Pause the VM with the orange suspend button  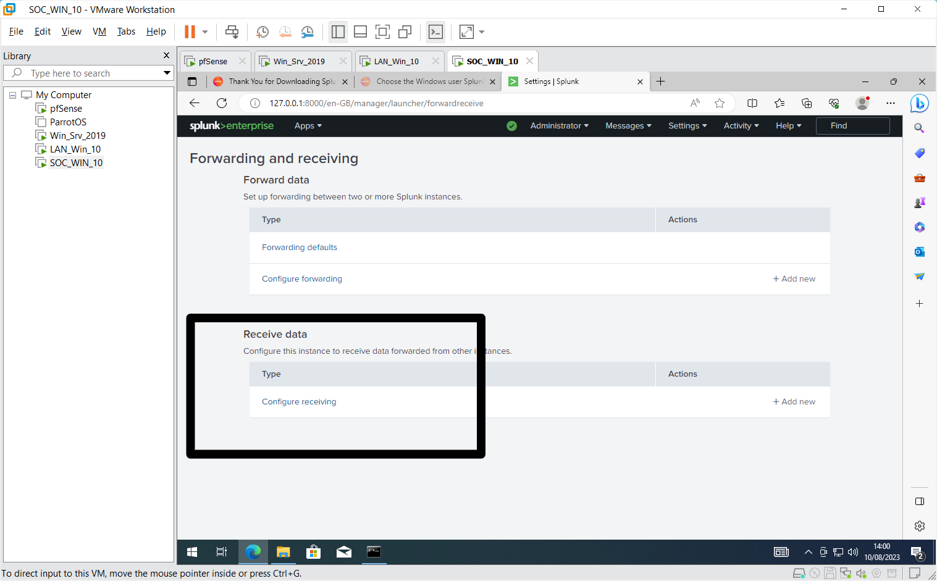coord(190,31)
